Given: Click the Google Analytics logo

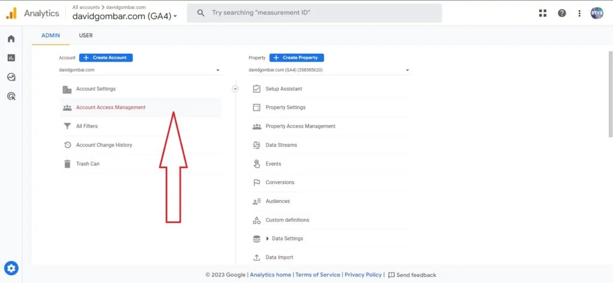Looking at the screenshot, I should [x=11, y=13].
